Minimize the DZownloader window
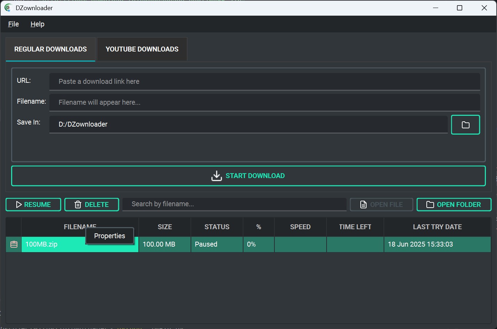This screenshot has height=329, width=497. 435,8
